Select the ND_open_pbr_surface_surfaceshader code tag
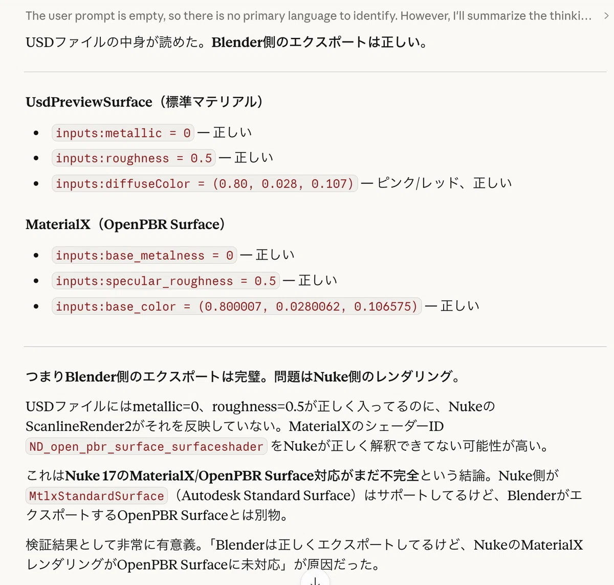 146,447
